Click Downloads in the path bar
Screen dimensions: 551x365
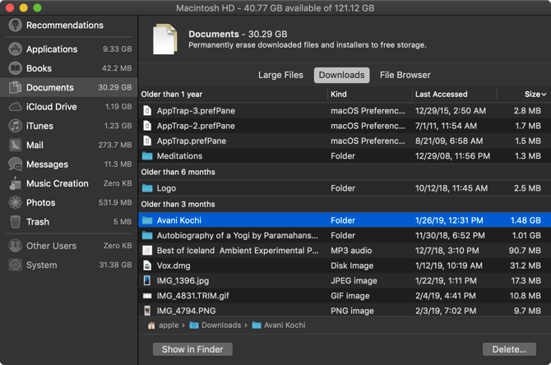point(220,326)
